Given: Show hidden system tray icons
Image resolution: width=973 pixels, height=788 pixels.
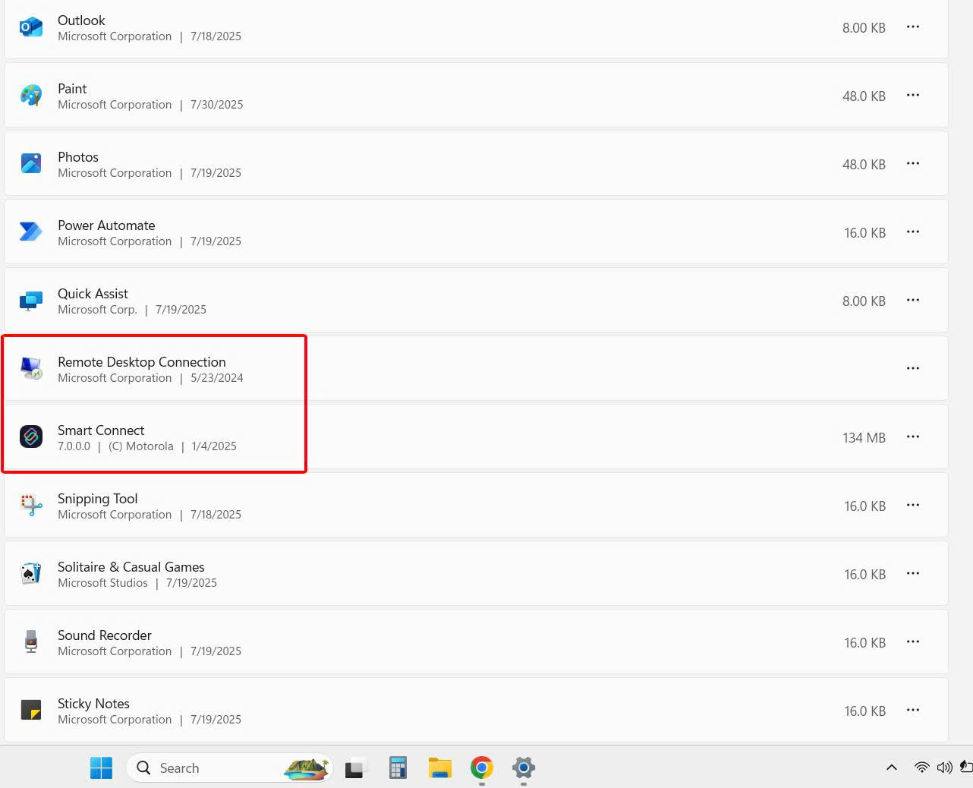Looking at the screenshot, I should pos(892,768).
